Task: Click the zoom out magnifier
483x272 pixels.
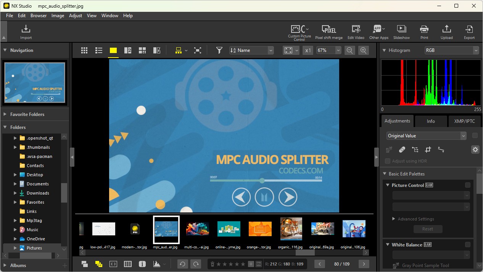Action: tap(350, 50)
